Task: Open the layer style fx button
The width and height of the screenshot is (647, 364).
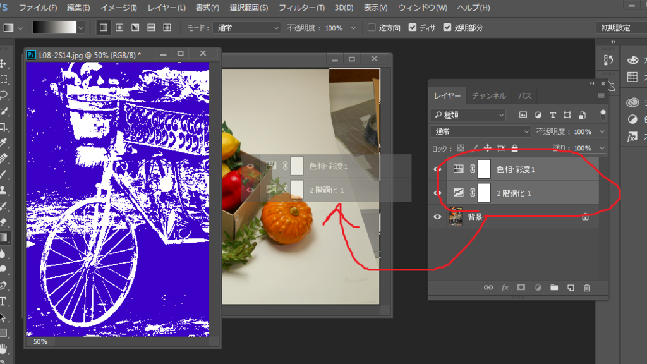Action: pos(505,288)
